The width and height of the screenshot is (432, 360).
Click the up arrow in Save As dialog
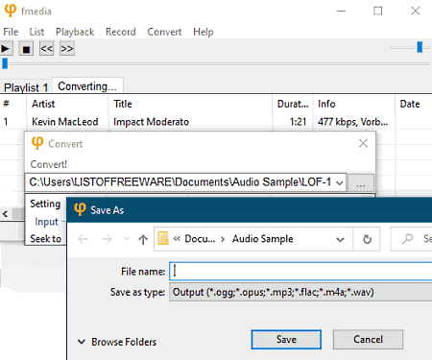coord(143,239)
